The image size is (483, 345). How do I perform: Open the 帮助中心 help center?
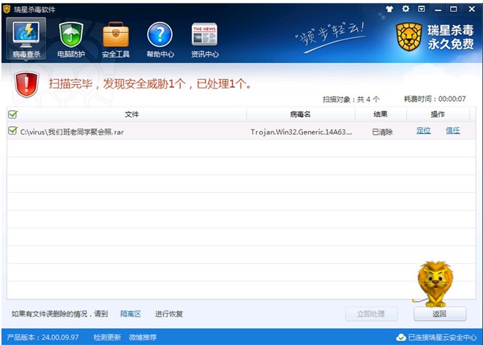160,39
